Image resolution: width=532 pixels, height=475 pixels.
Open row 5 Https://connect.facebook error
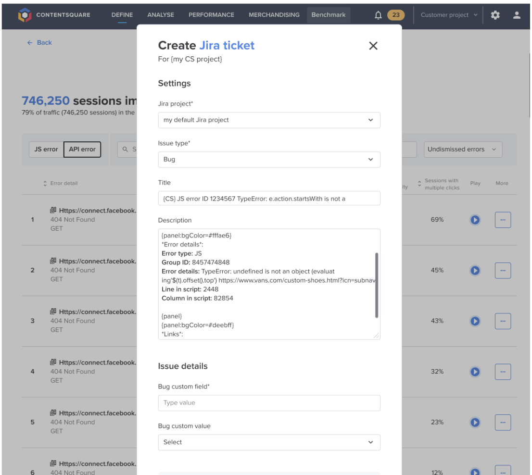(97, 413)
